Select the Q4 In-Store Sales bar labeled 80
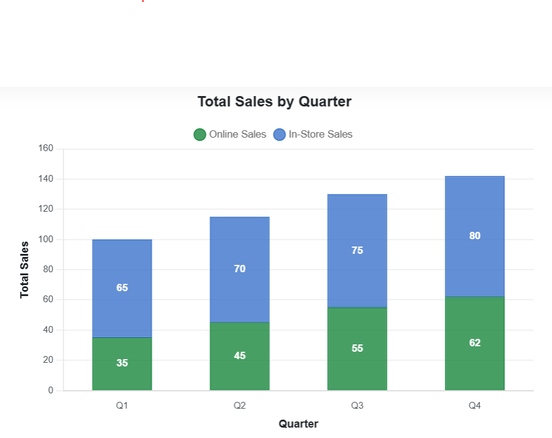This screenshot has width=552, height=438. click(475, 236)
